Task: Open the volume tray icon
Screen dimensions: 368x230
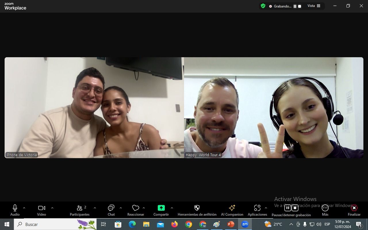Action: pos(319,224)
